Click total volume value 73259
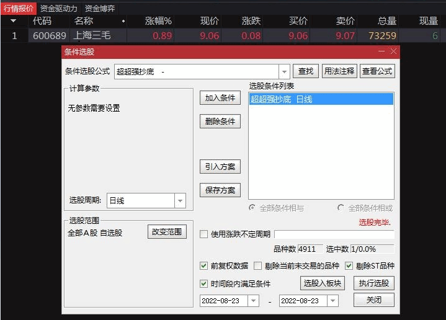The height and width of the screenshot is (320, 446). (382, 35)
